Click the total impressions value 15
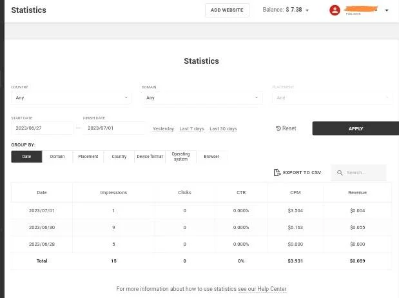This screenshot has height=298, width=399. click(x=113, y=261)
